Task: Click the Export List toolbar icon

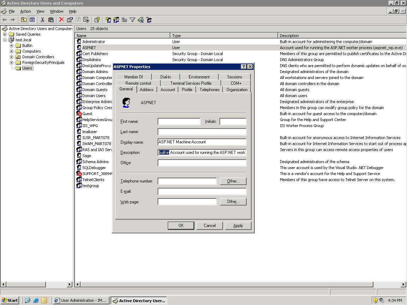Action: pos(86,20)
